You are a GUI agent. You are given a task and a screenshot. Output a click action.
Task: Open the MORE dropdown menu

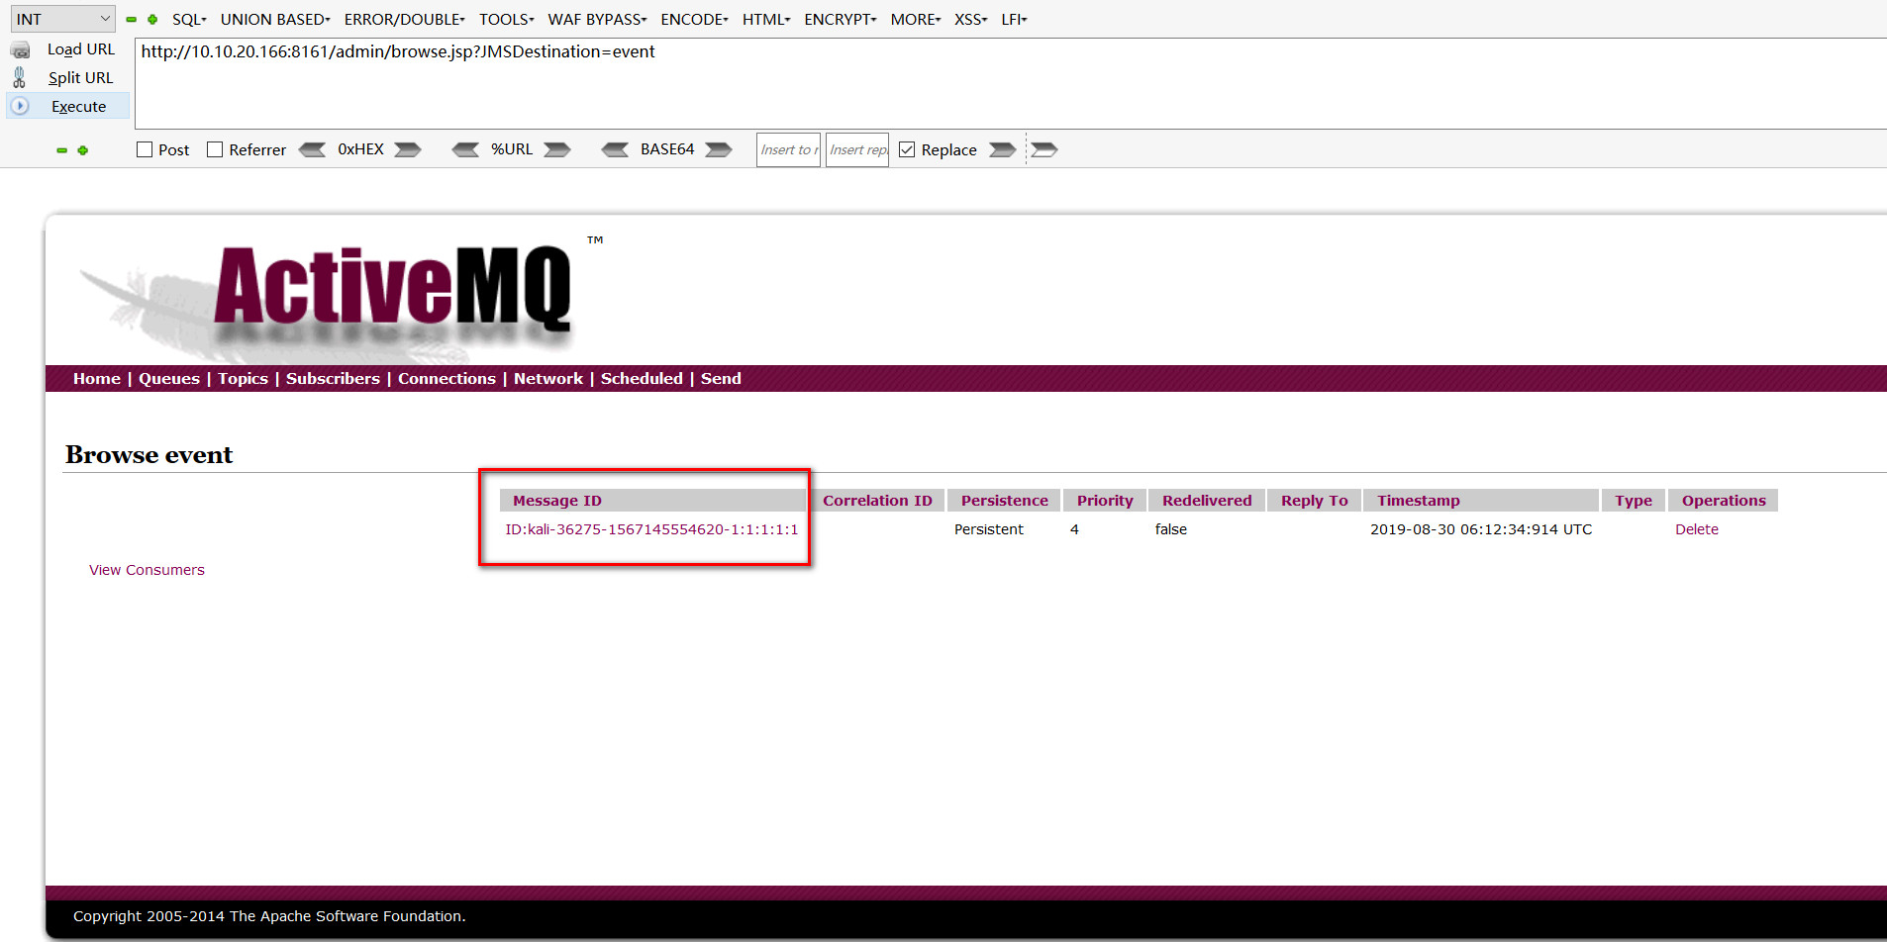(916, 19)
